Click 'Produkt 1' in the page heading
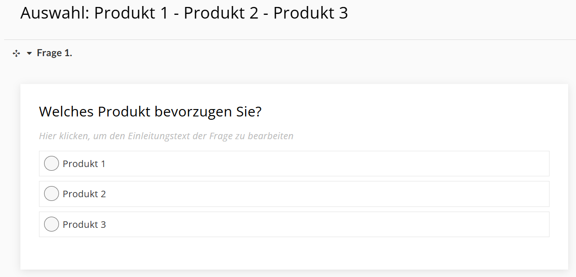576x277 pixels. (x=131, y=13)
